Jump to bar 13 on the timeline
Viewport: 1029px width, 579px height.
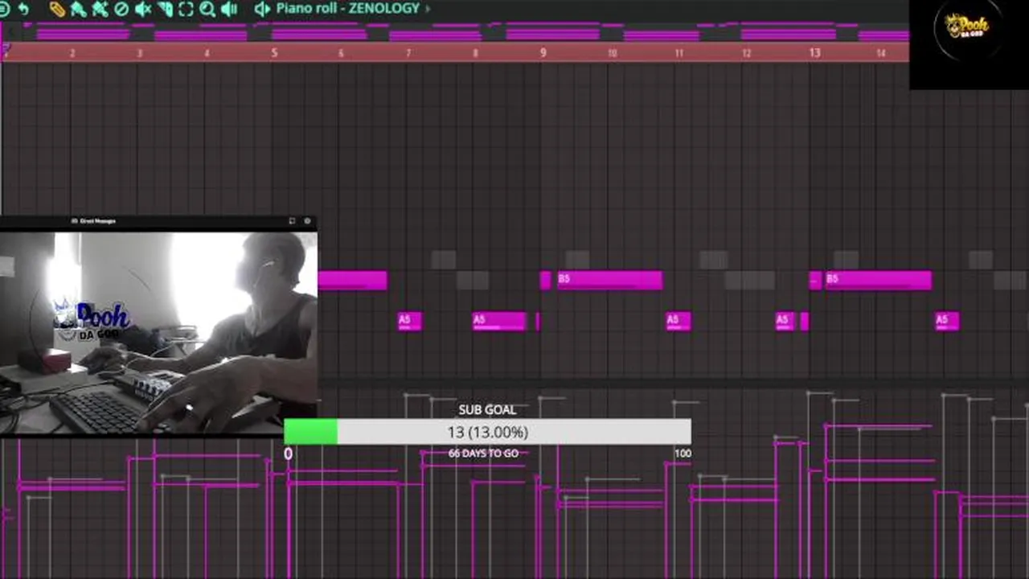click(814, 53)
